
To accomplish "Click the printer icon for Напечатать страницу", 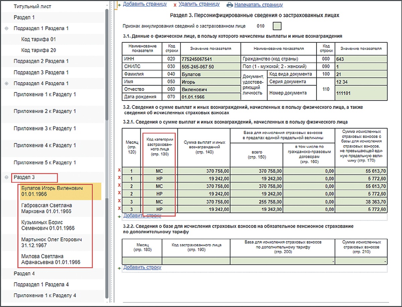I will point(229,5).
